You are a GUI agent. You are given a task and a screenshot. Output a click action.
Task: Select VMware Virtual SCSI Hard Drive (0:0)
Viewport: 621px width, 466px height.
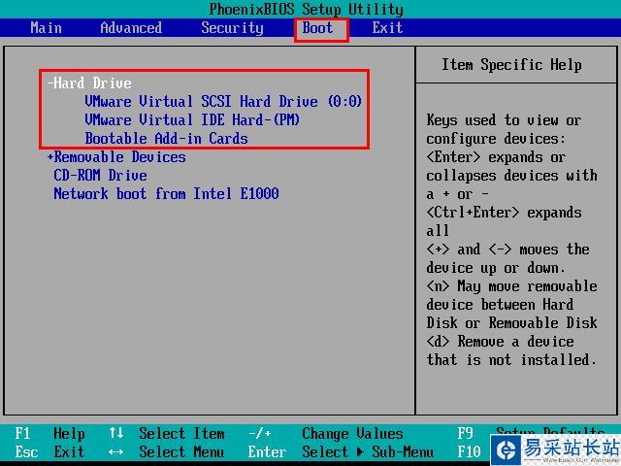click(x=223, y=101)
